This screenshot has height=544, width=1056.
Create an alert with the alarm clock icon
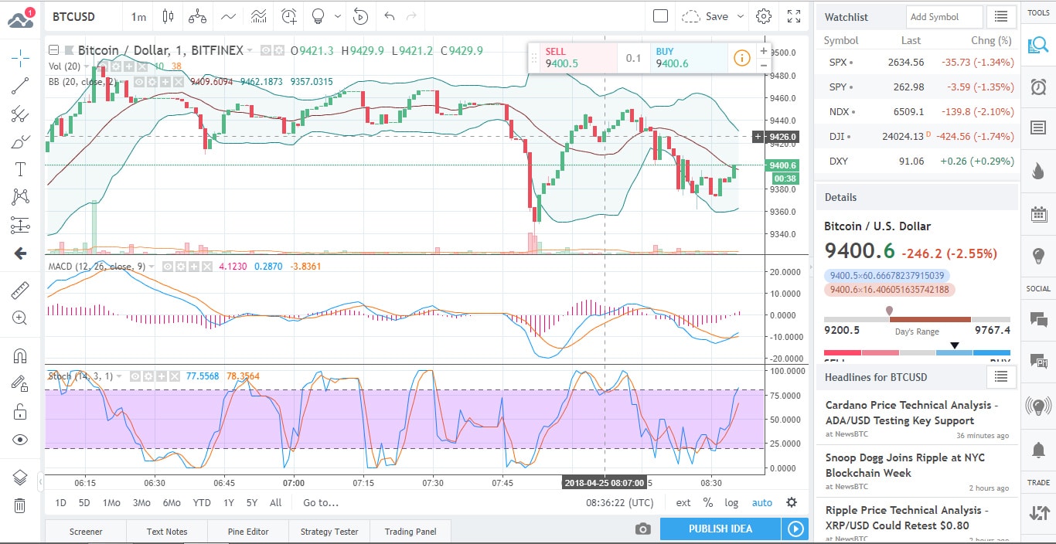click(x=289, y=16)
